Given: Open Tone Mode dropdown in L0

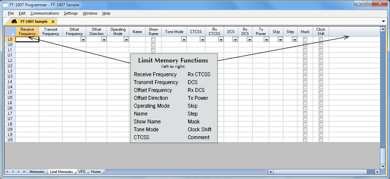Looking at the screenshot, I should pos(184,39).
